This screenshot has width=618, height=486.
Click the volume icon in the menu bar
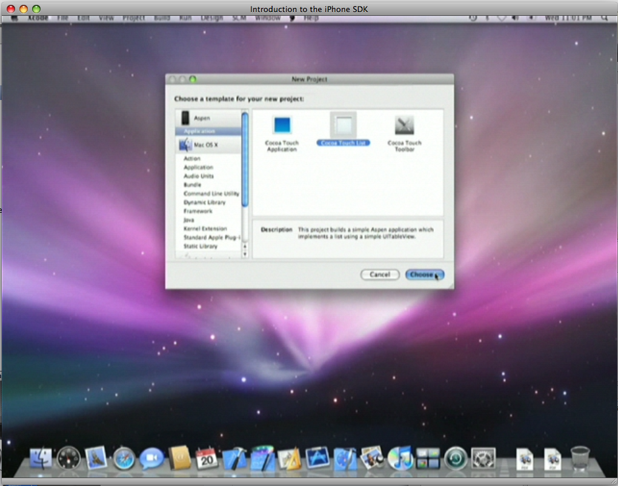point(515,18)
